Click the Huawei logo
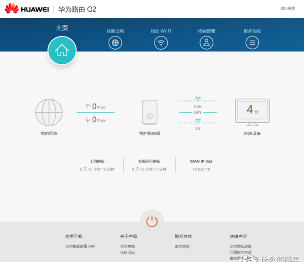This screenshot has width=304, height=262. (27, 9)
